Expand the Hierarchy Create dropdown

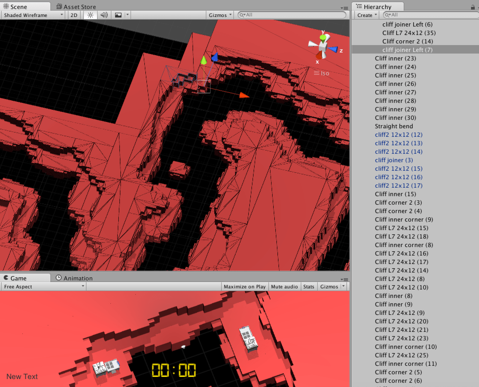[x=367, y=15]
